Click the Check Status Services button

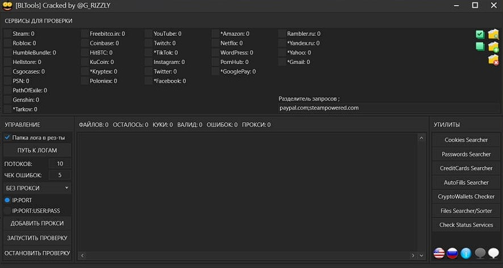pyautogui.click(x=466, y=225)
